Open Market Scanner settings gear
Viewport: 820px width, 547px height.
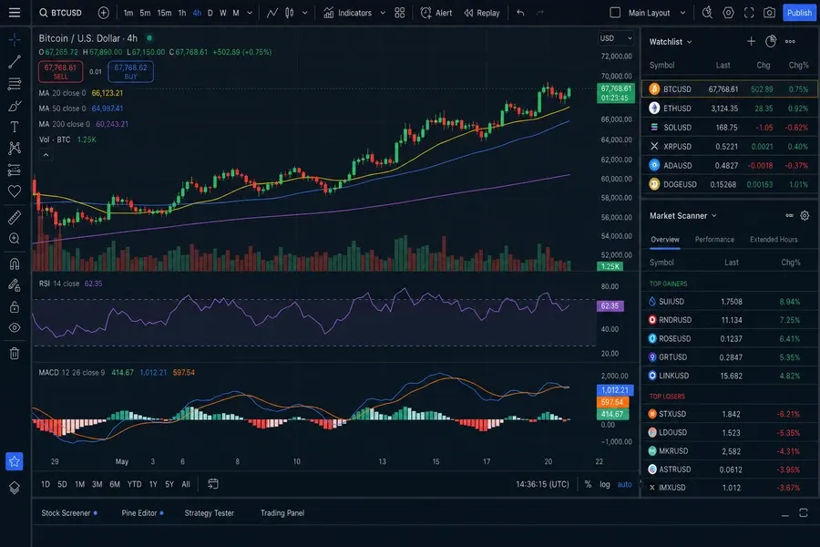[x=805, y=216]
